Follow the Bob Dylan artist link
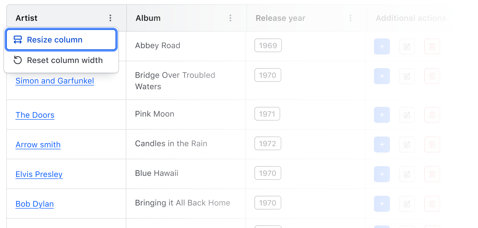The height and width of the screenshot is (228, 478). (x=35, y=204)
